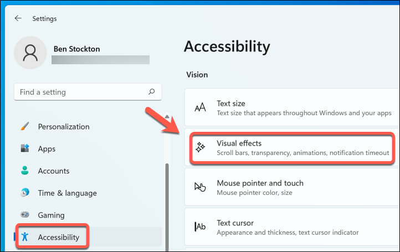Viewport: 400px width, 252px height.
Task: Open the Personalization settings section
Action: pyautogui.click(x=64, y=127)
